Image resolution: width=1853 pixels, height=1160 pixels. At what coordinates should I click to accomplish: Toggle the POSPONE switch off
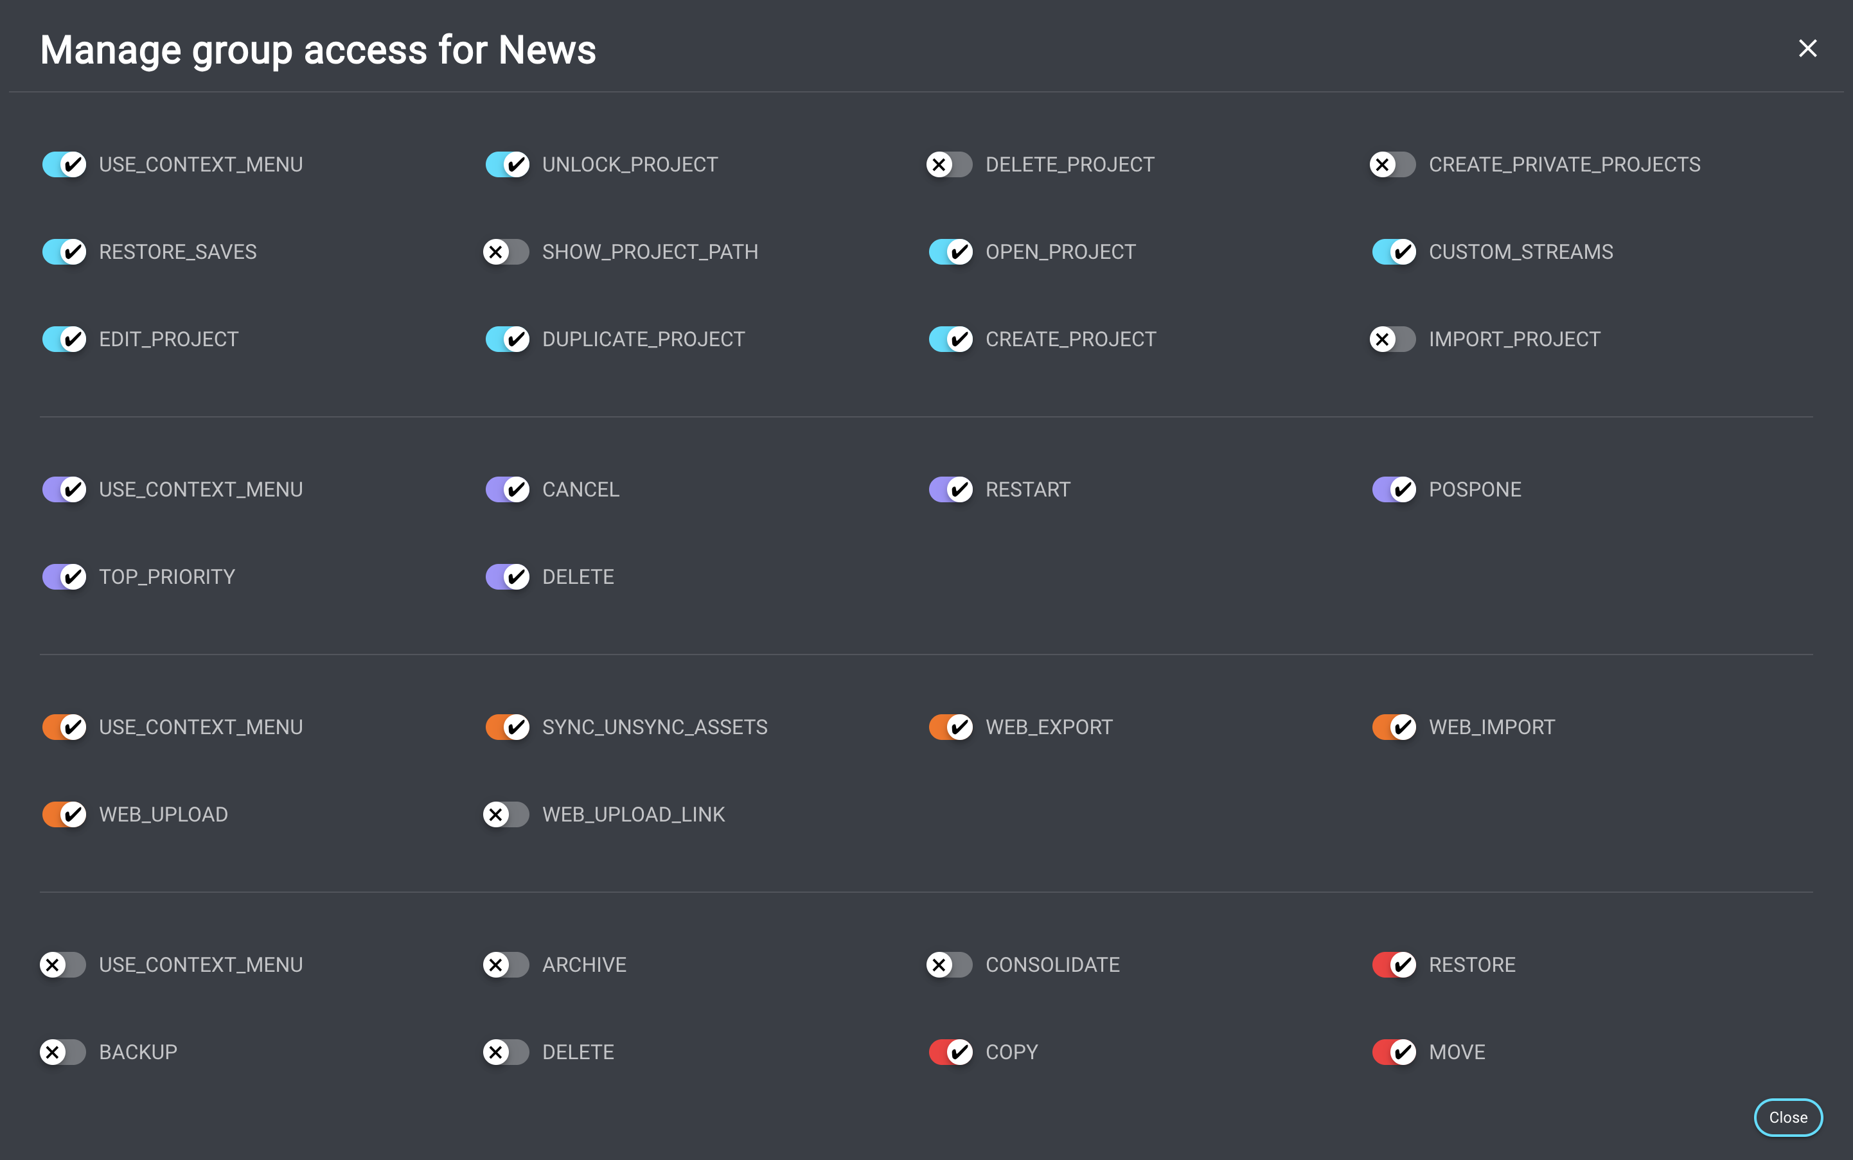1394,489
